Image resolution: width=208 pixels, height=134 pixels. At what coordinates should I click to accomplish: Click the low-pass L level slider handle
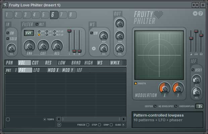(69, 31)
